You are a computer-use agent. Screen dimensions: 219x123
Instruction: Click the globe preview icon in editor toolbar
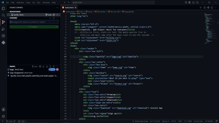point(208,8)
